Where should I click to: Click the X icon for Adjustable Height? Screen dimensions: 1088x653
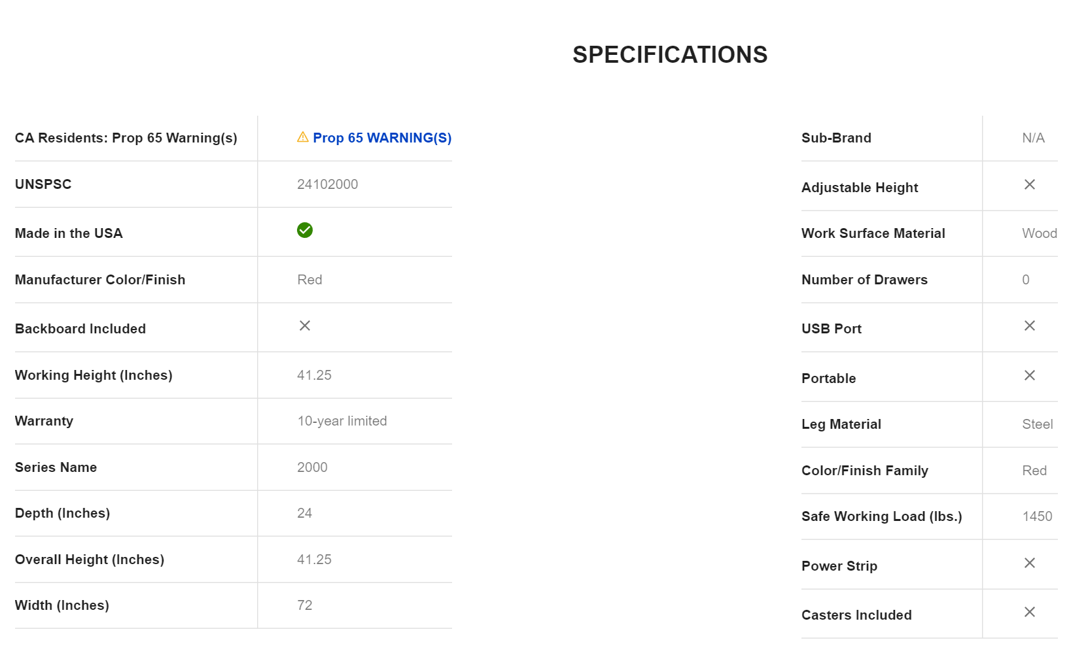[x=1029, y=184]
